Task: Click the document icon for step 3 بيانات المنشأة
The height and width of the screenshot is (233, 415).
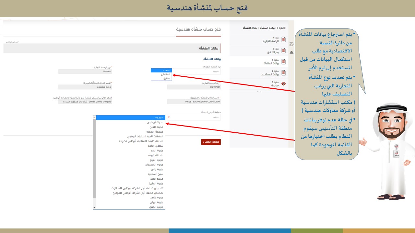Action: click(283, 61)
